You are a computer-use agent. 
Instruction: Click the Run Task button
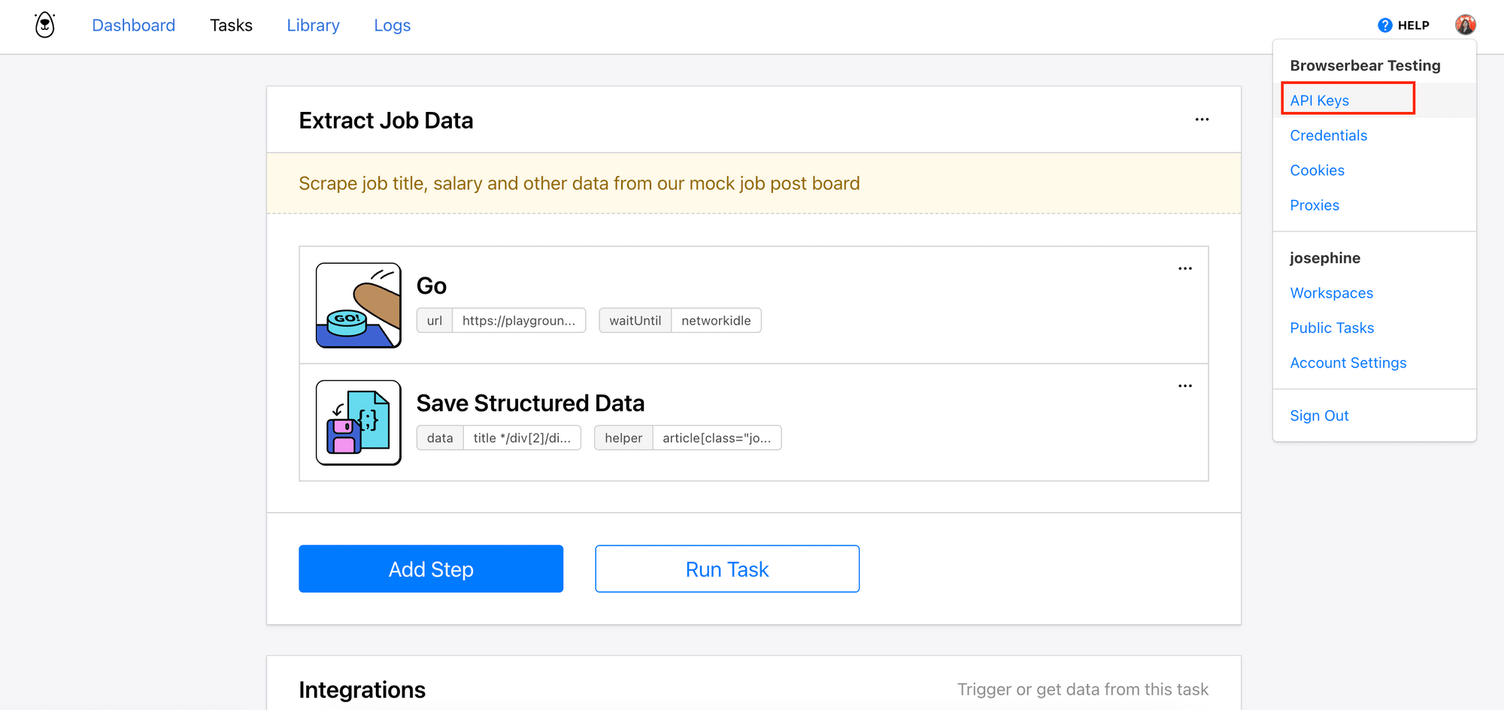click(x=726, y=569)
